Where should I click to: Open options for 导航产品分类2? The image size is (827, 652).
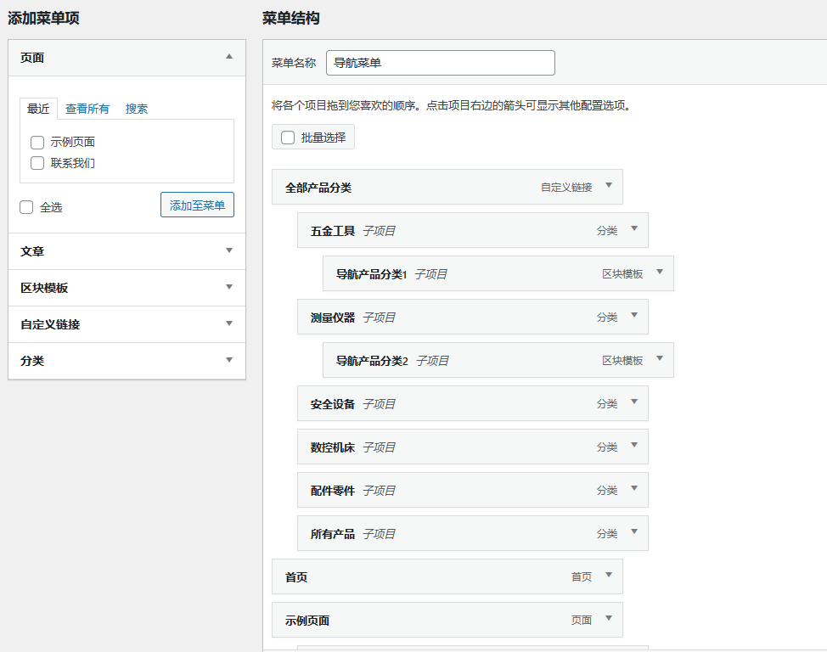tap(660, 360)
